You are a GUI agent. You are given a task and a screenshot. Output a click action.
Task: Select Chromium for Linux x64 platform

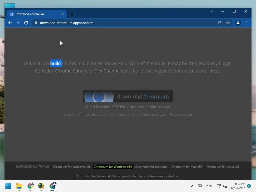click(93, 176)
